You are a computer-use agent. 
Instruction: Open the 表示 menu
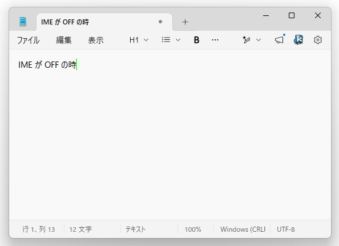96,40
